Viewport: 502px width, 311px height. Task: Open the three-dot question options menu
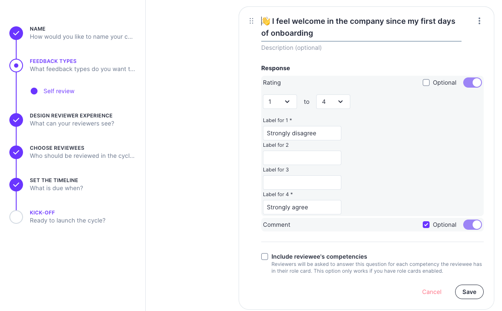(x=479, y=21)
